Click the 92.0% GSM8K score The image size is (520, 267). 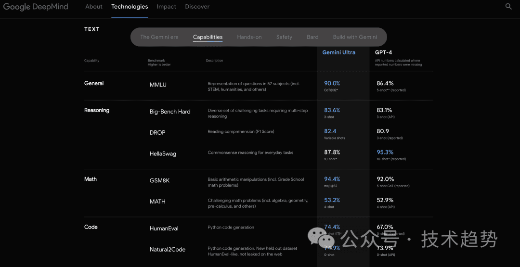[385, 179]
